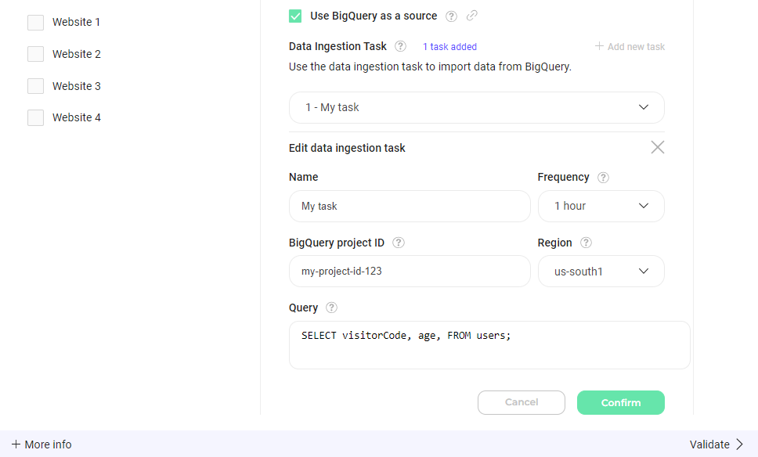Tick the Website 3 checkbox
Image resolution: width=758 pixels, height=457 pixels.
tap(35, 86)
